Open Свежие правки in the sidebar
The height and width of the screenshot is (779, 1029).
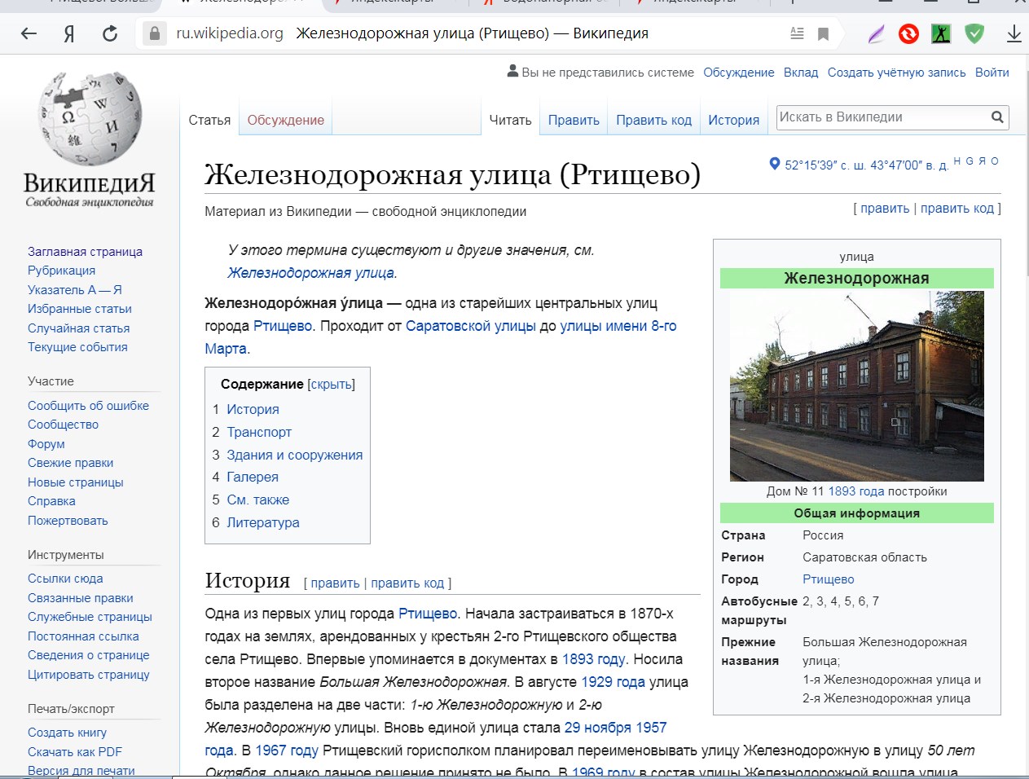(x=71, y=463)
